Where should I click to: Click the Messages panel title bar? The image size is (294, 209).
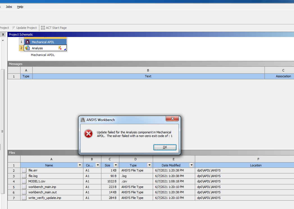(x=151, y=64)
